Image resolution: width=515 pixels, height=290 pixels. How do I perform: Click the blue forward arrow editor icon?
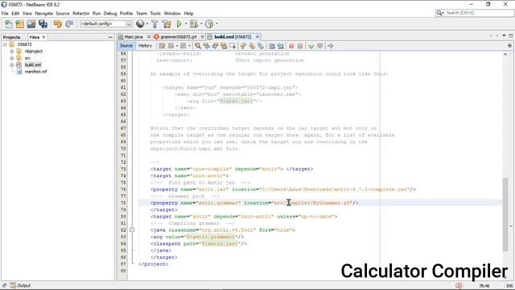[331, 46]
